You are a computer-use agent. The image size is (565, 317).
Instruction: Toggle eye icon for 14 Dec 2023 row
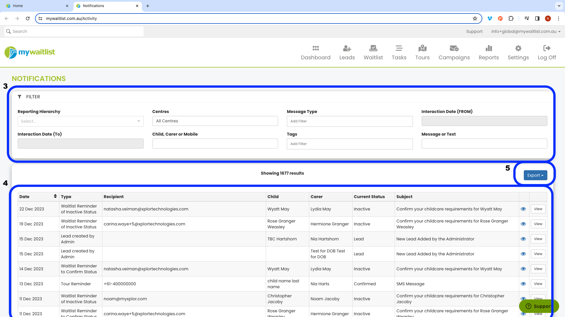pos(523,269)
